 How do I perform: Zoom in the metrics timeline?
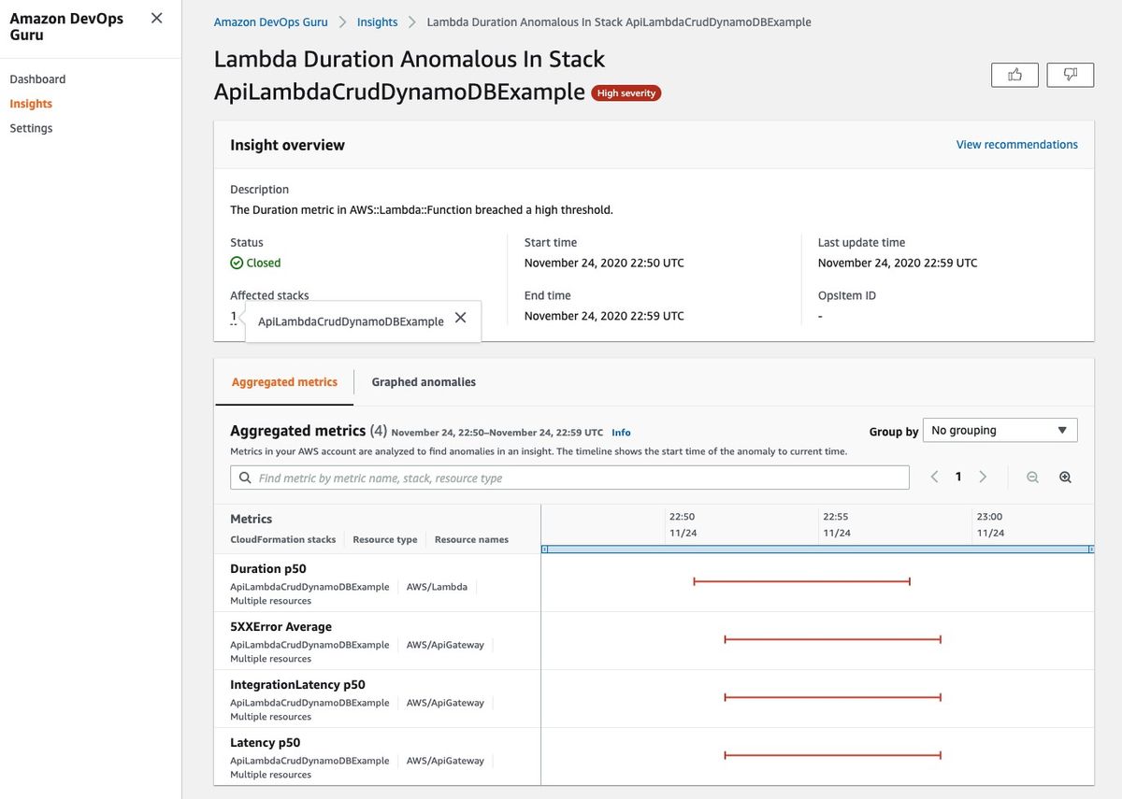pos(1065,478)
